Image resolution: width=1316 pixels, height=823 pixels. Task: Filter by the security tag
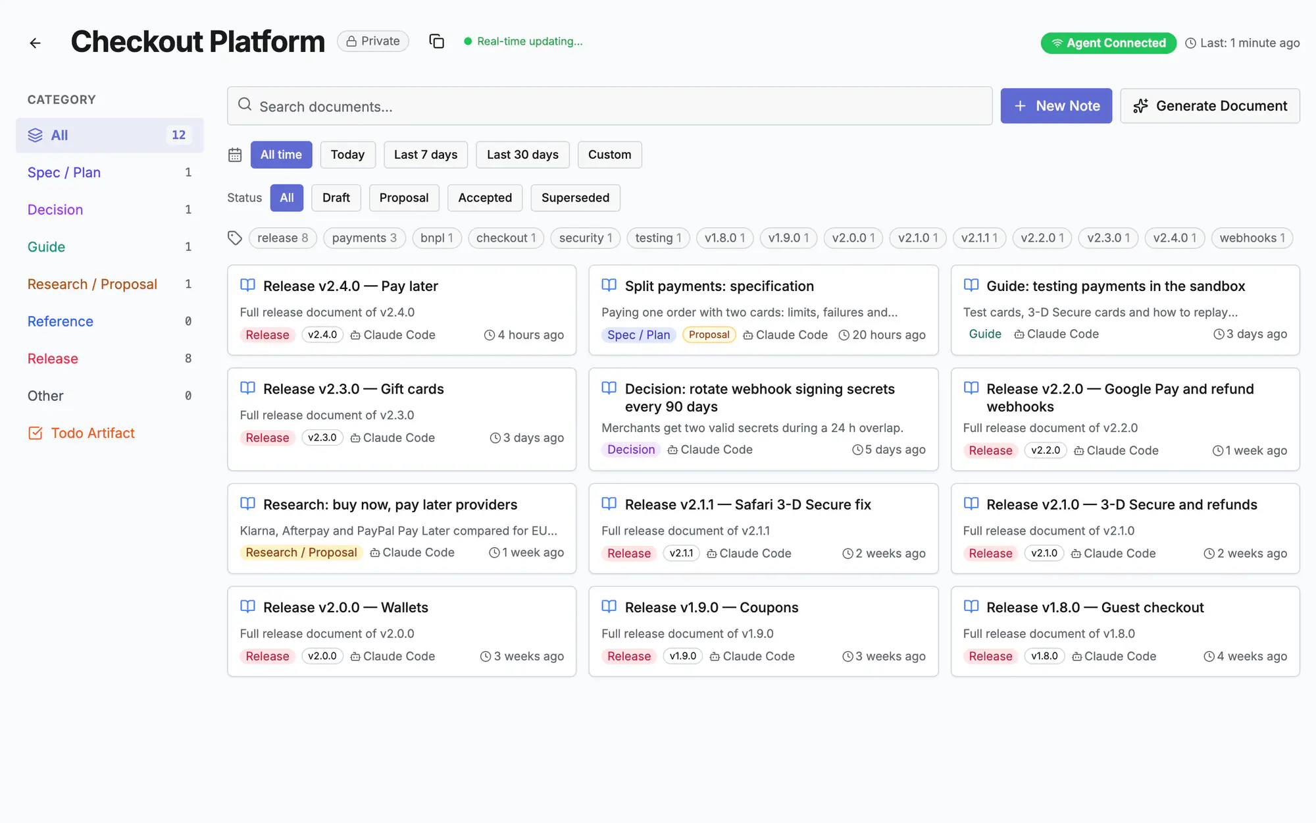586,238
